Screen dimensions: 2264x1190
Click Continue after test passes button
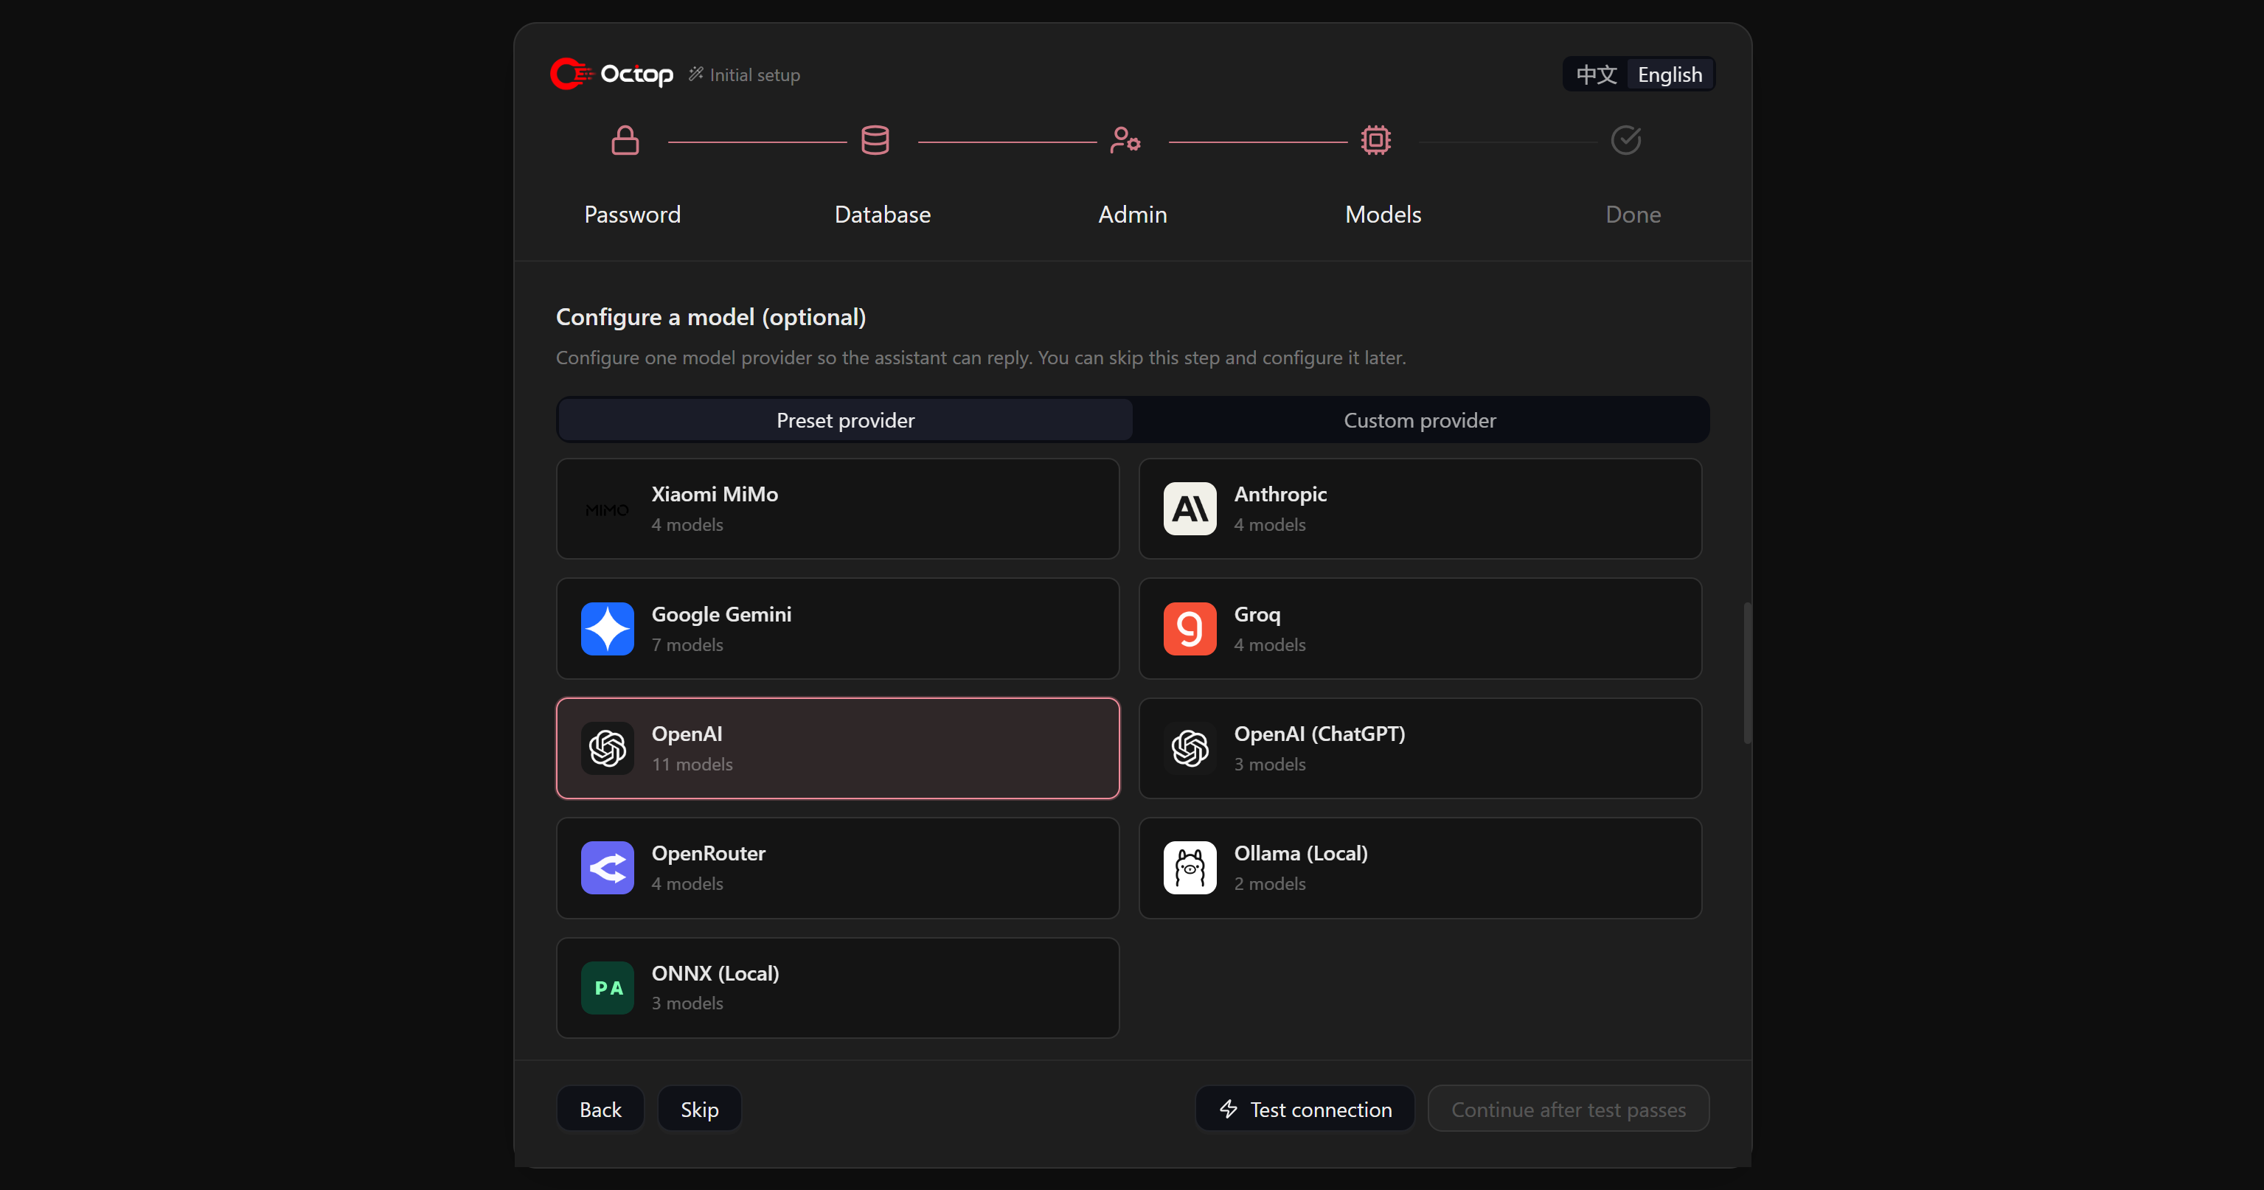[1569, 1109]
